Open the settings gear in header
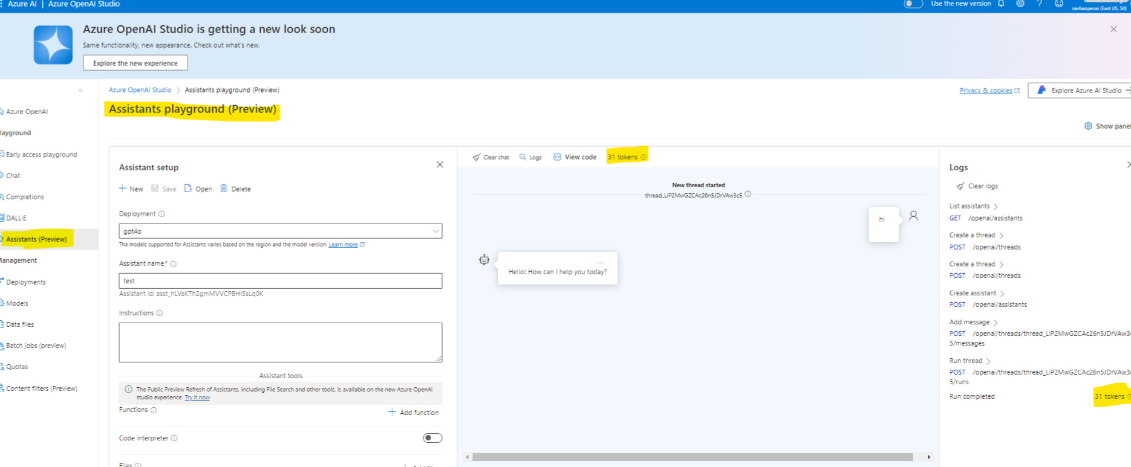 (x=1020, y=4)
